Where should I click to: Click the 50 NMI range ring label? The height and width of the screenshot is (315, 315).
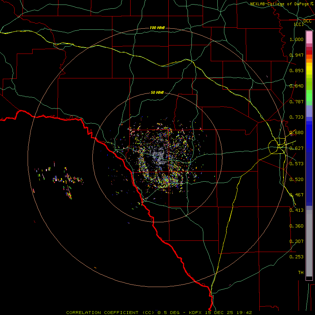pos(157,92)
